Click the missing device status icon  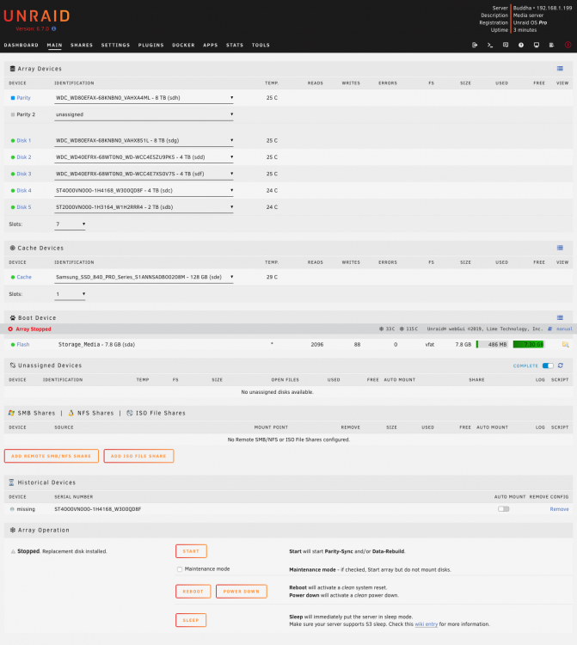pos(12,509)
